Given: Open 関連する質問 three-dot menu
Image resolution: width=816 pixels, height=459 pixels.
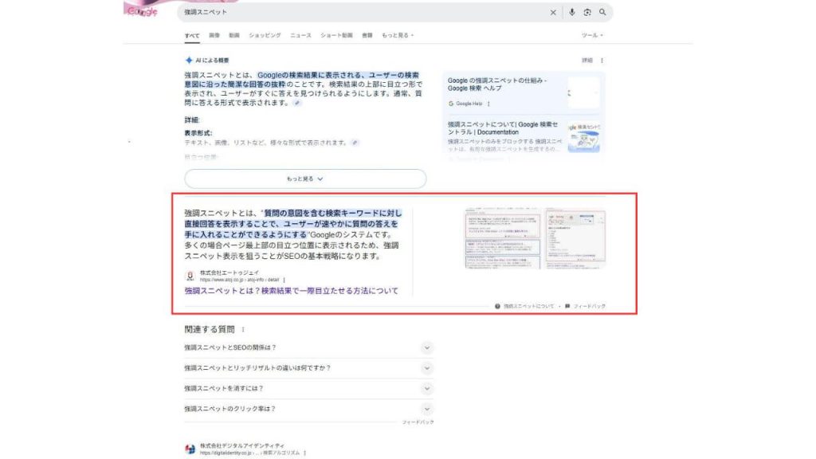Looking at the screenshot, I should point(243,329).
